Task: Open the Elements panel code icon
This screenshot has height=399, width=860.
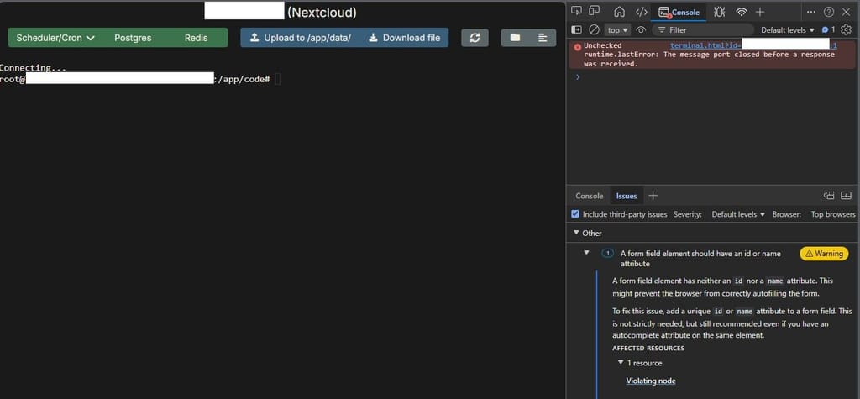Action: pos(641,12)
